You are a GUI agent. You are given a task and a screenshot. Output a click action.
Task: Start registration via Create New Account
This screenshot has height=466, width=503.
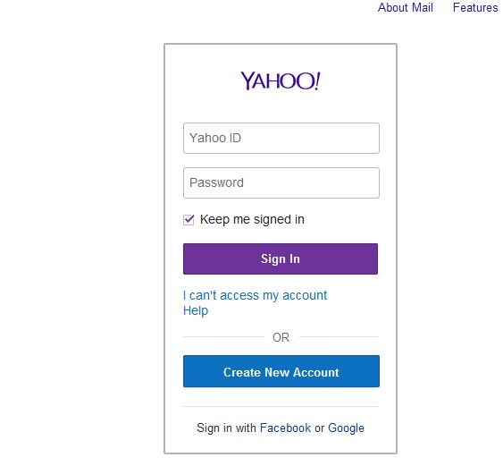(281, 371)
